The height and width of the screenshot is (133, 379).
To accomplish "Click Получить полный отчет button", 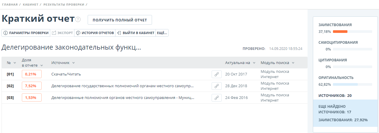I will click(x=120, y=20).
